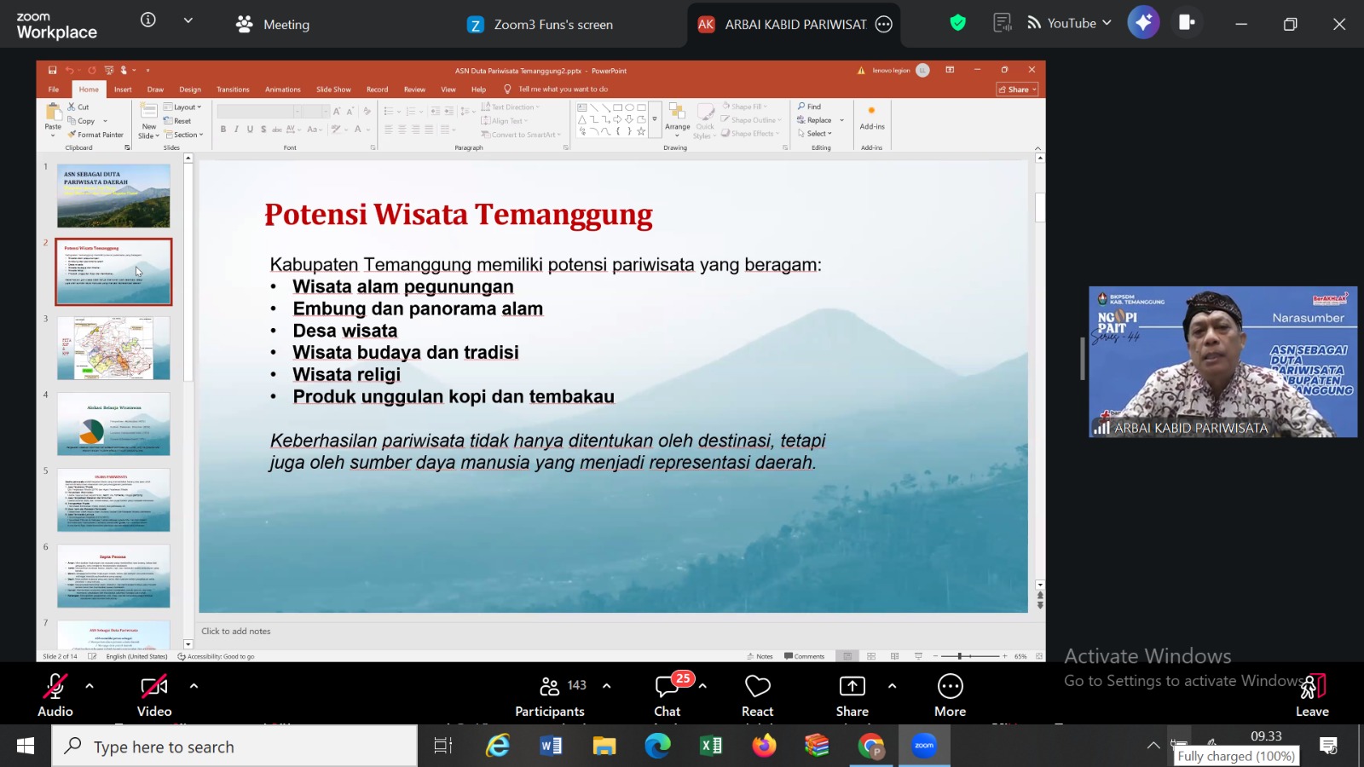Toggle Italic formatting in Font group
The height and width of the screenshot is (767, 1364).
point(237,130)
